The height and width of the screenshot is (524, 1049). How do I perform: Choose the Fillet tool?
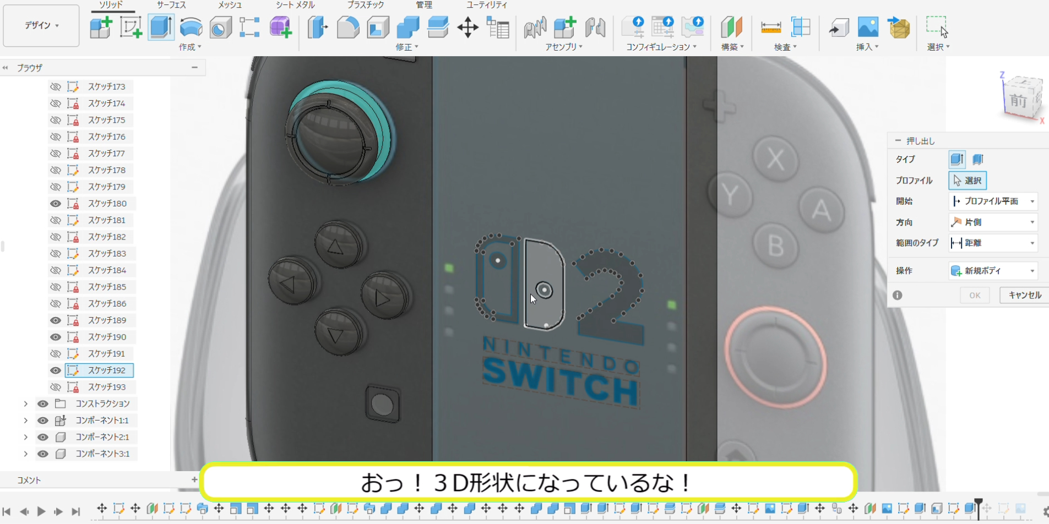point(348,27)
